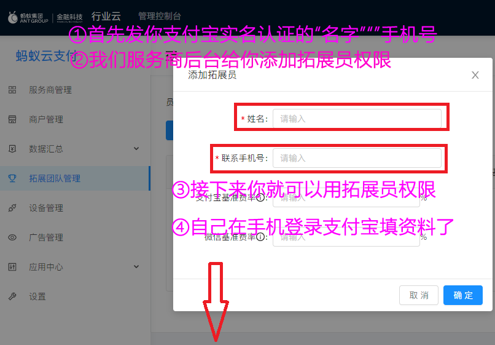The height and width of the screenshot is (345, 495).
Task: Click the 姓名 input field
Action: pos(357,119)
